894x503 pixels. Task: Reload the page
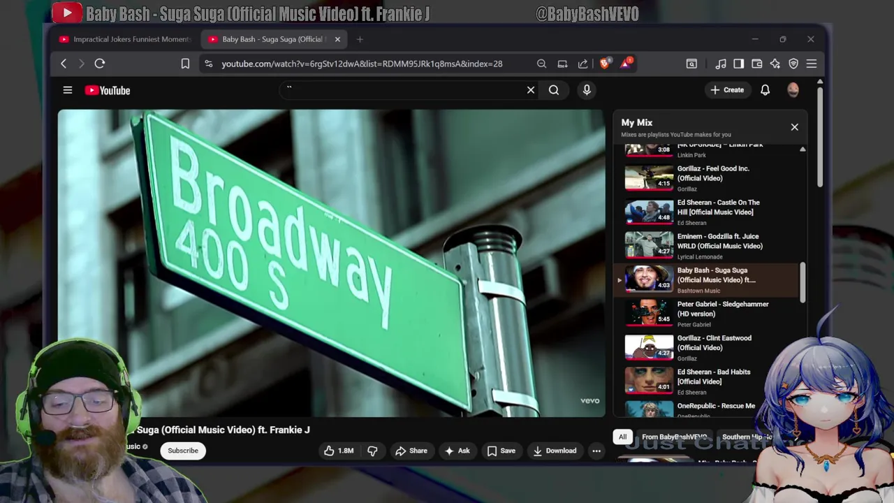point(100,64)
